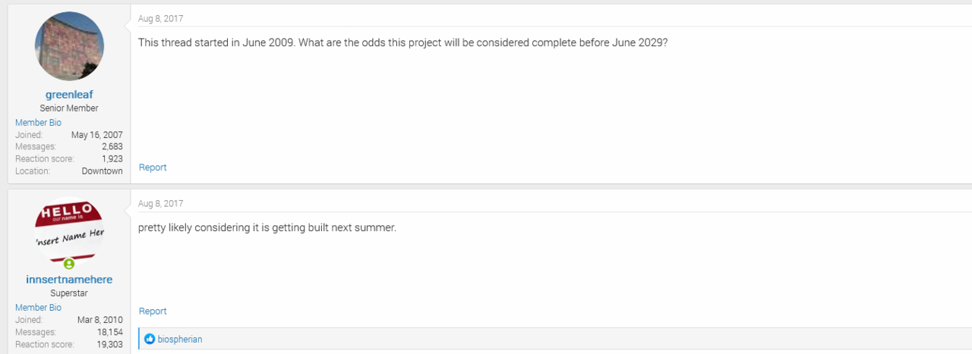Visit innsertnamehere's profile via the username link
This screenshot has height=354, width=972.
click(69, 280)
